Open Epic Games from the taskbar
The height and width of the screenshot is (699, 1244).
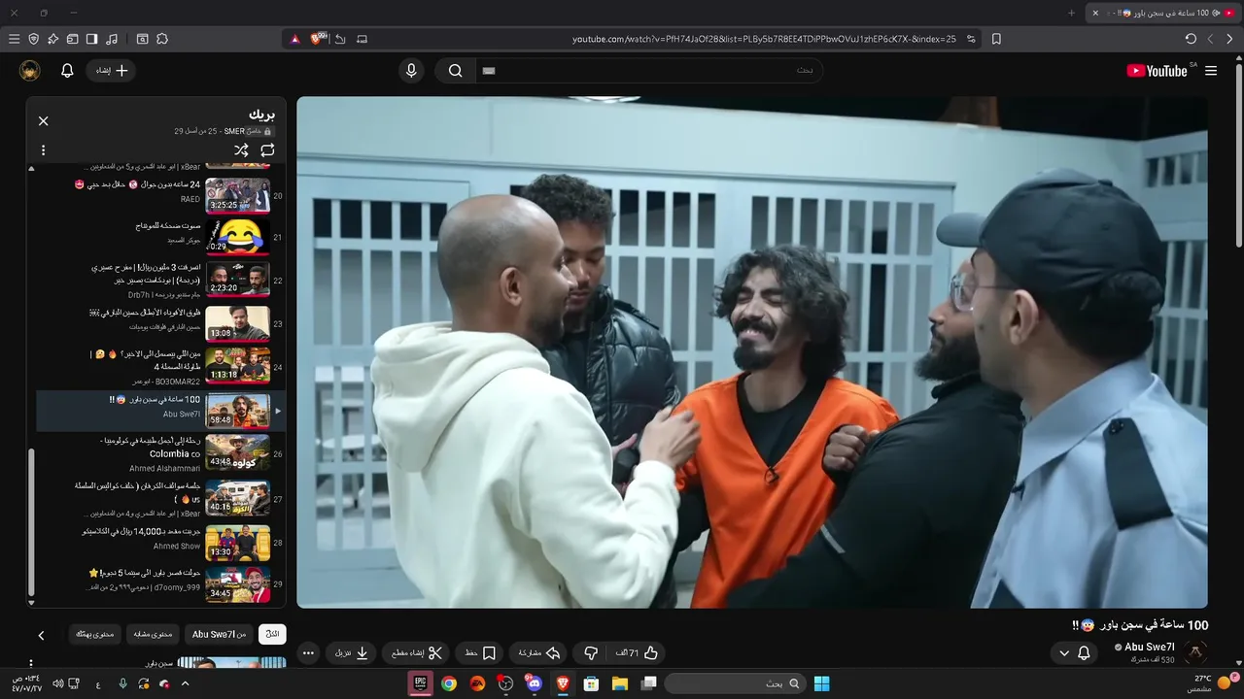pos(421,683)
